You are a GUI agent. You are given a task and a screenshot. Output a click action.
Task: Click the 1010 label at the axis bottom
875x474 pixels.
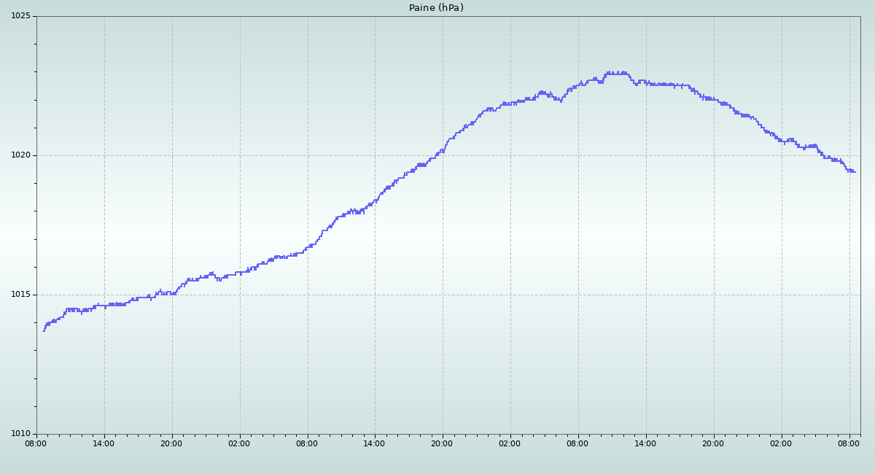(x=20, y=433)
